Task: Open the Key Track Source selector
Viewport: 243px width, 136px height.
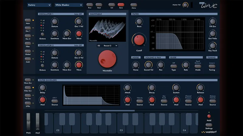Action: [164, 101]
